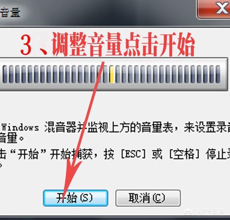Click the 捕获 word in the instructions
This screenshot has height=220, width=230.
coord(82,154)
